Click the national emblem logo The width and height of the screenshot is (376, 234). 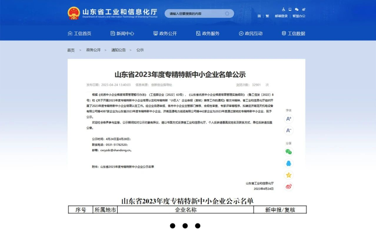point(74,13)
